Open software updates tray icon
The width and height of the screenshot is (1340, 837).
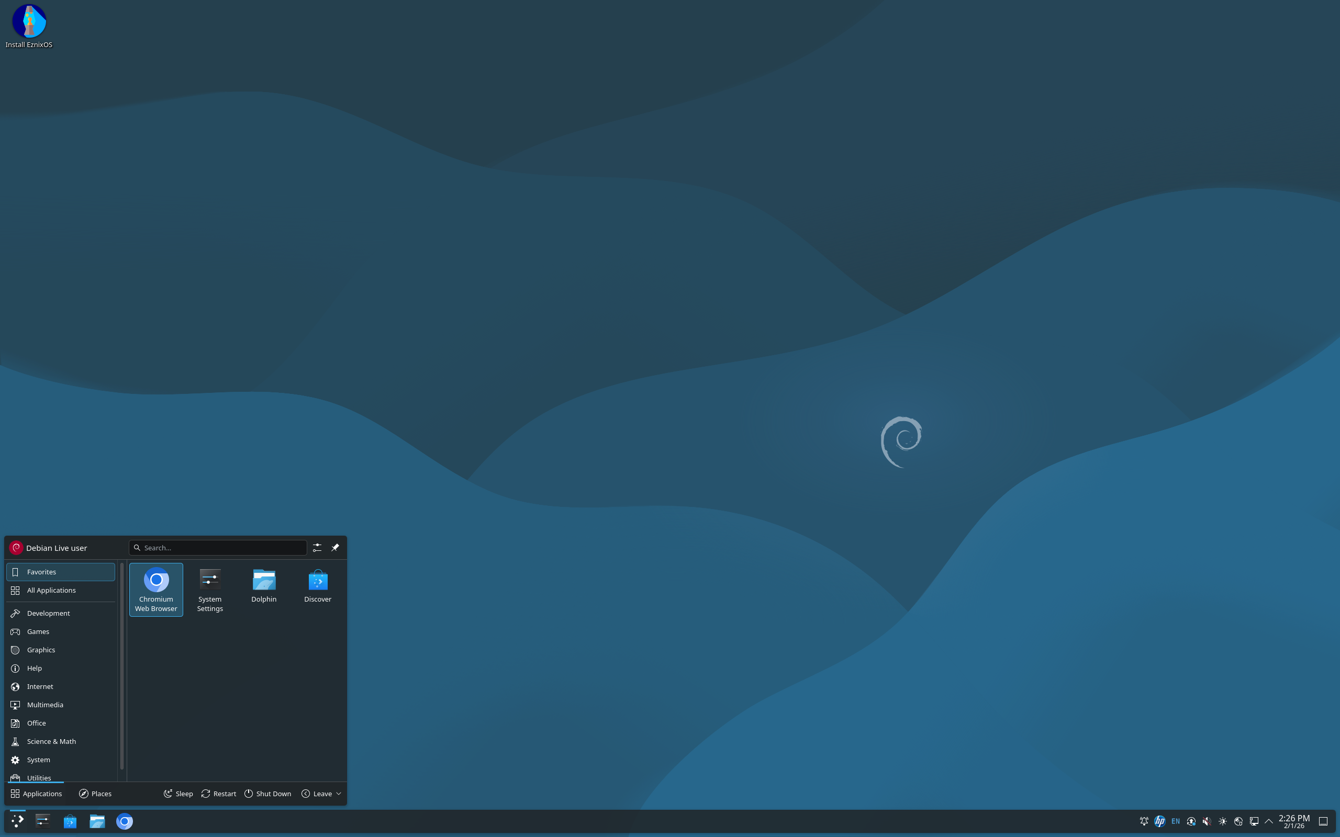[x=1191, y=821]
